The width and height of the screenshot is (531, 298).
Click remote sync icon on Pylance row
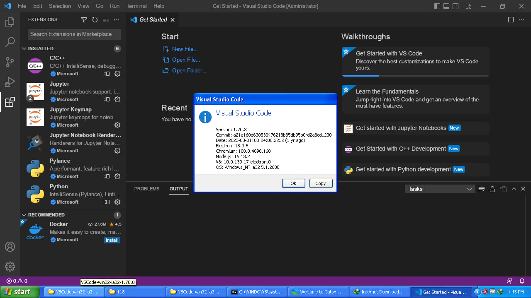107,176
